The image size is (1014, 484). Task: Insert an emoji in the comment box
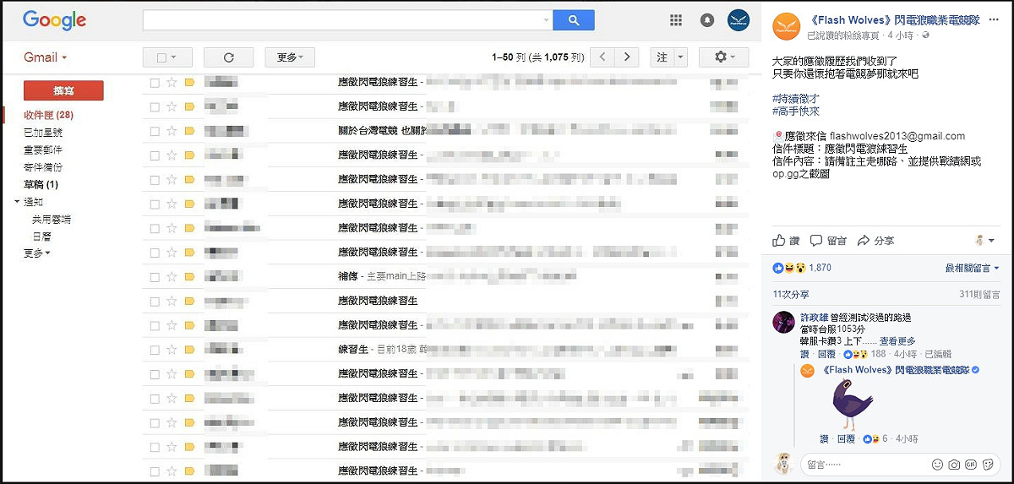coord(937,465)
